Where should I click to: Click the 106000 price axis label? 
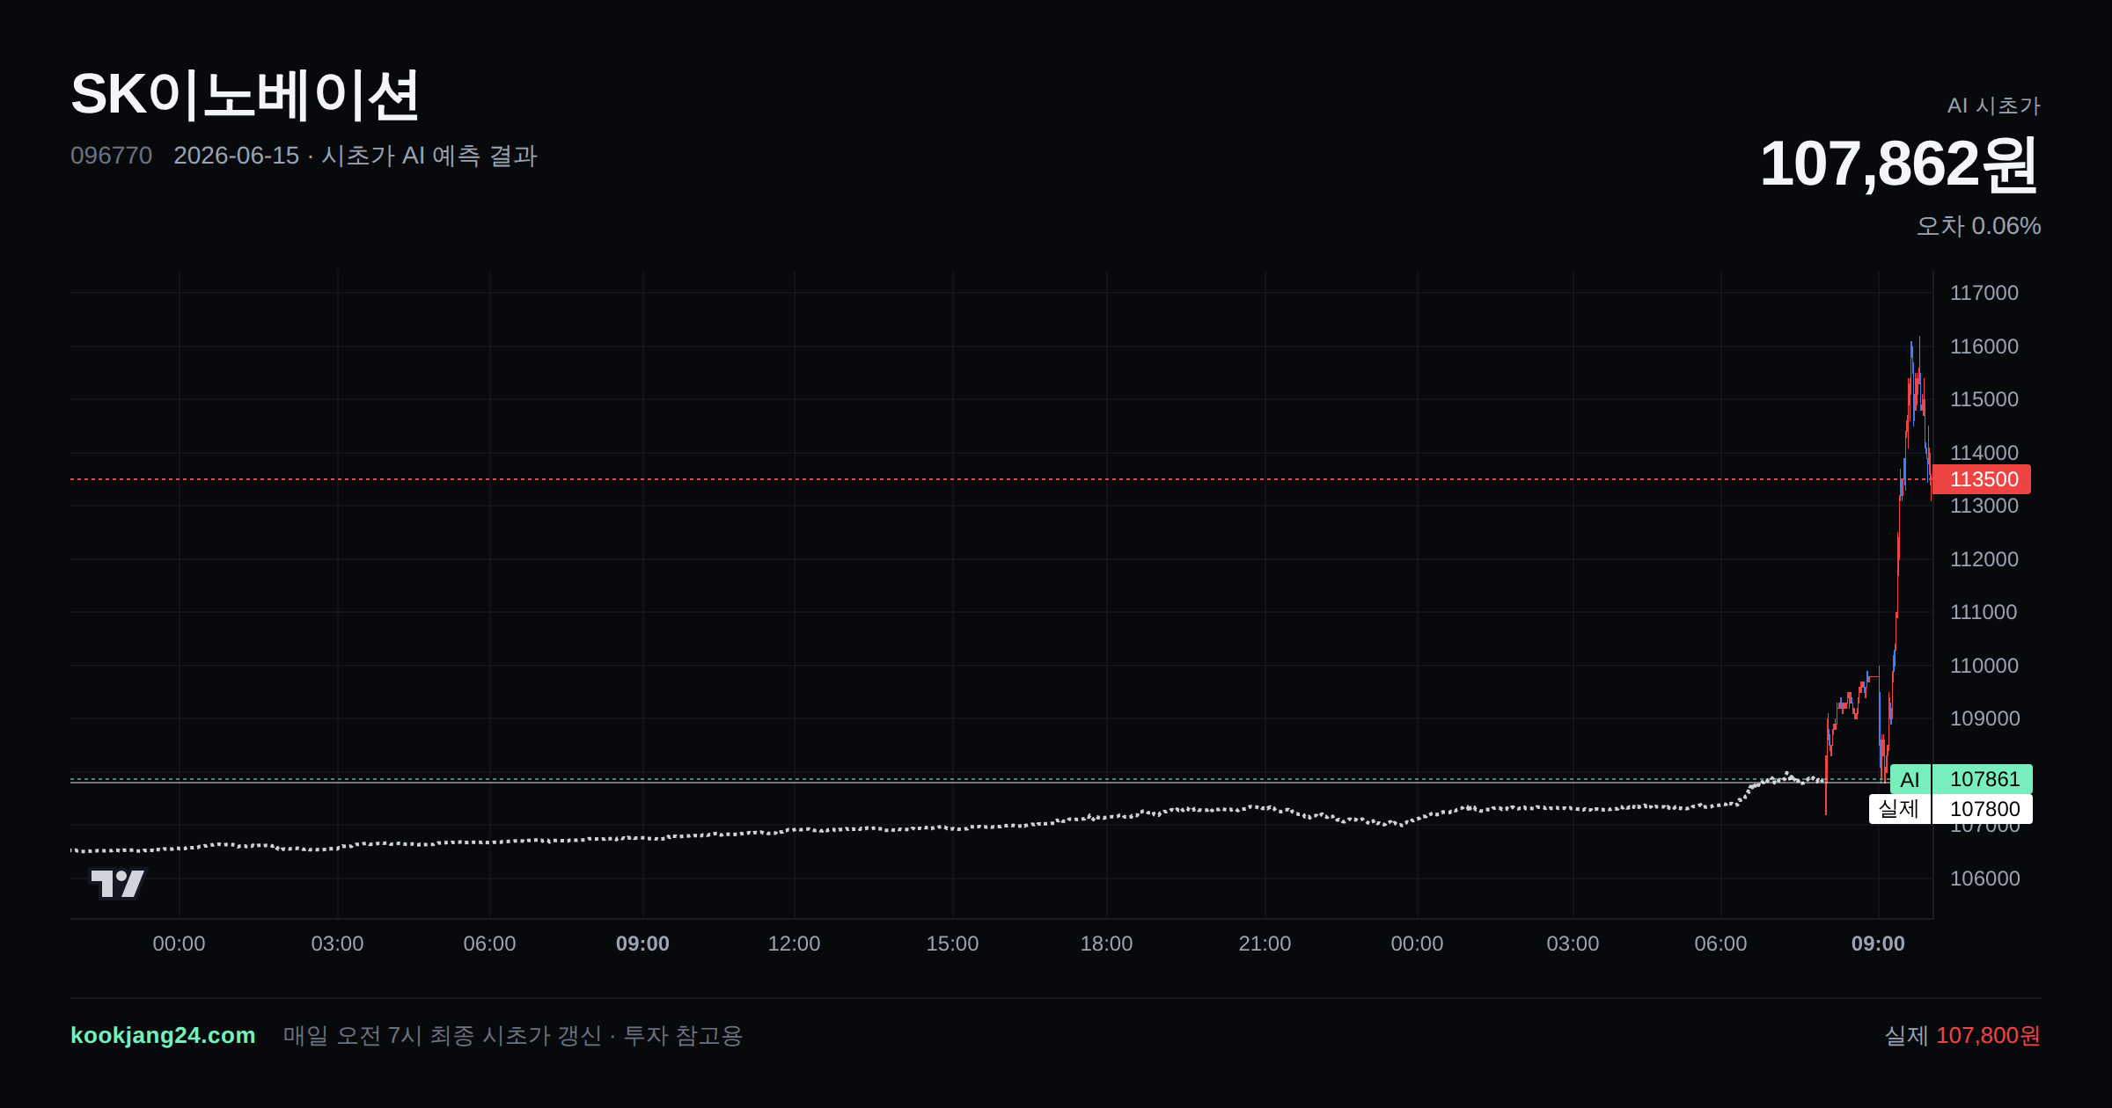tap(1984, 878)
